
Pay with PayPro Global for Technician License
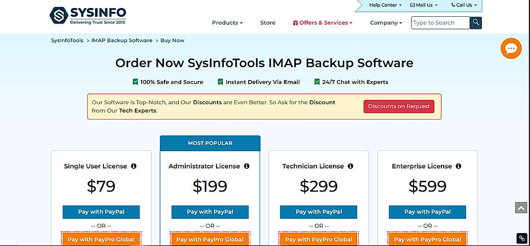pos(318,239)
